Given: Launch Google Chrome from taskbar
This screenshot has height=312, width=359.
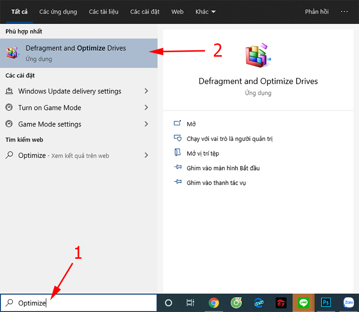Looking at the screenshot, I should point(213,303).
